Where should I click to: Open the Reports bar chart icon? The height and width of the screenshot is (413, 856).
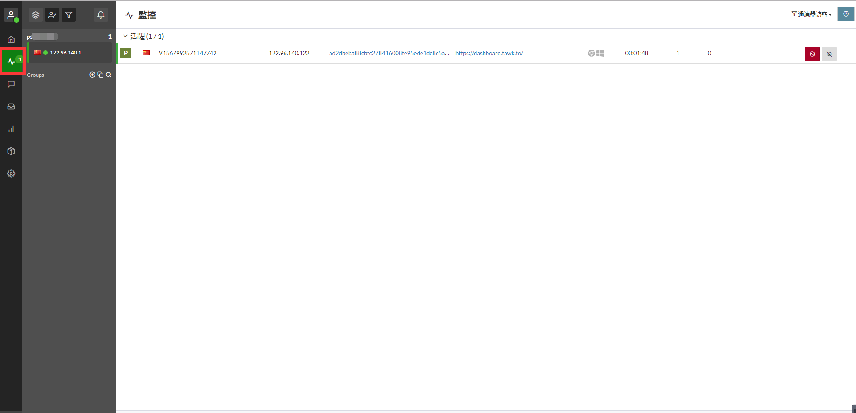coord(11,129)
